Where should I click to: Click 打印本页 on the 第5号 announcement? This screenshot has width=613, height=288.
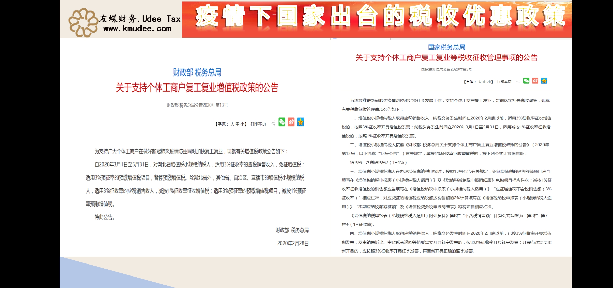[504, 82]
